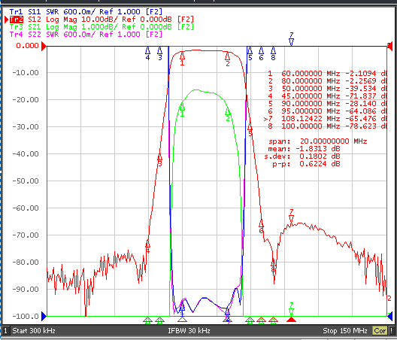The width and height of the screenshot is (397, 340).
Task: Click the Stop 150 MHz field
Action: tap(345, 331)
